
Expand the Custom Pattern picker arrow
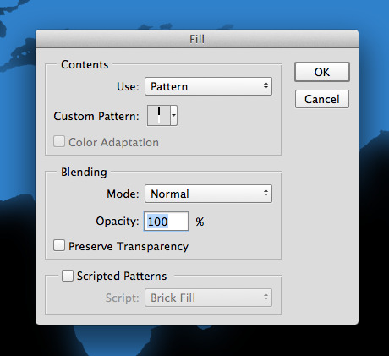(x=174, y=116)
